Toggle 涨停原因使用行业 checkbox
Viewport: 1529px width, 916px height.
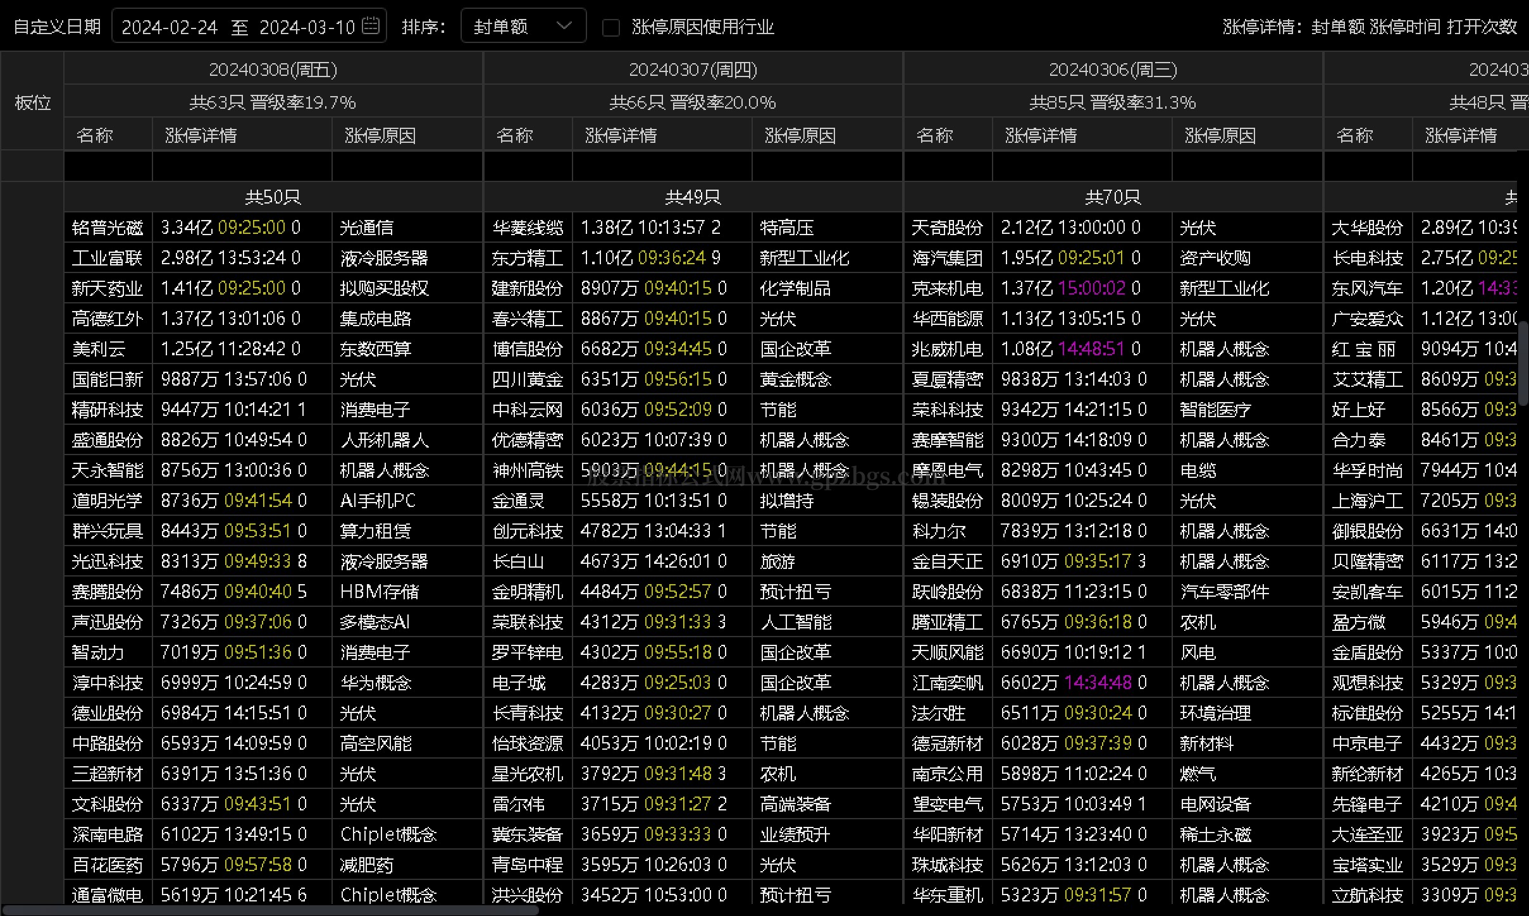pos(610,27)
